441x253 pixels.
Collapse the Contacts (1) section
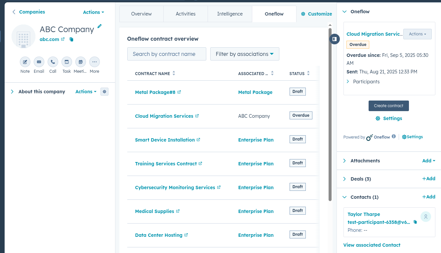[344, 197]
